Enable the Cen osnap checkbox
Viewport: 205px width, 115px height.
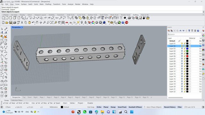click(30, 103)
